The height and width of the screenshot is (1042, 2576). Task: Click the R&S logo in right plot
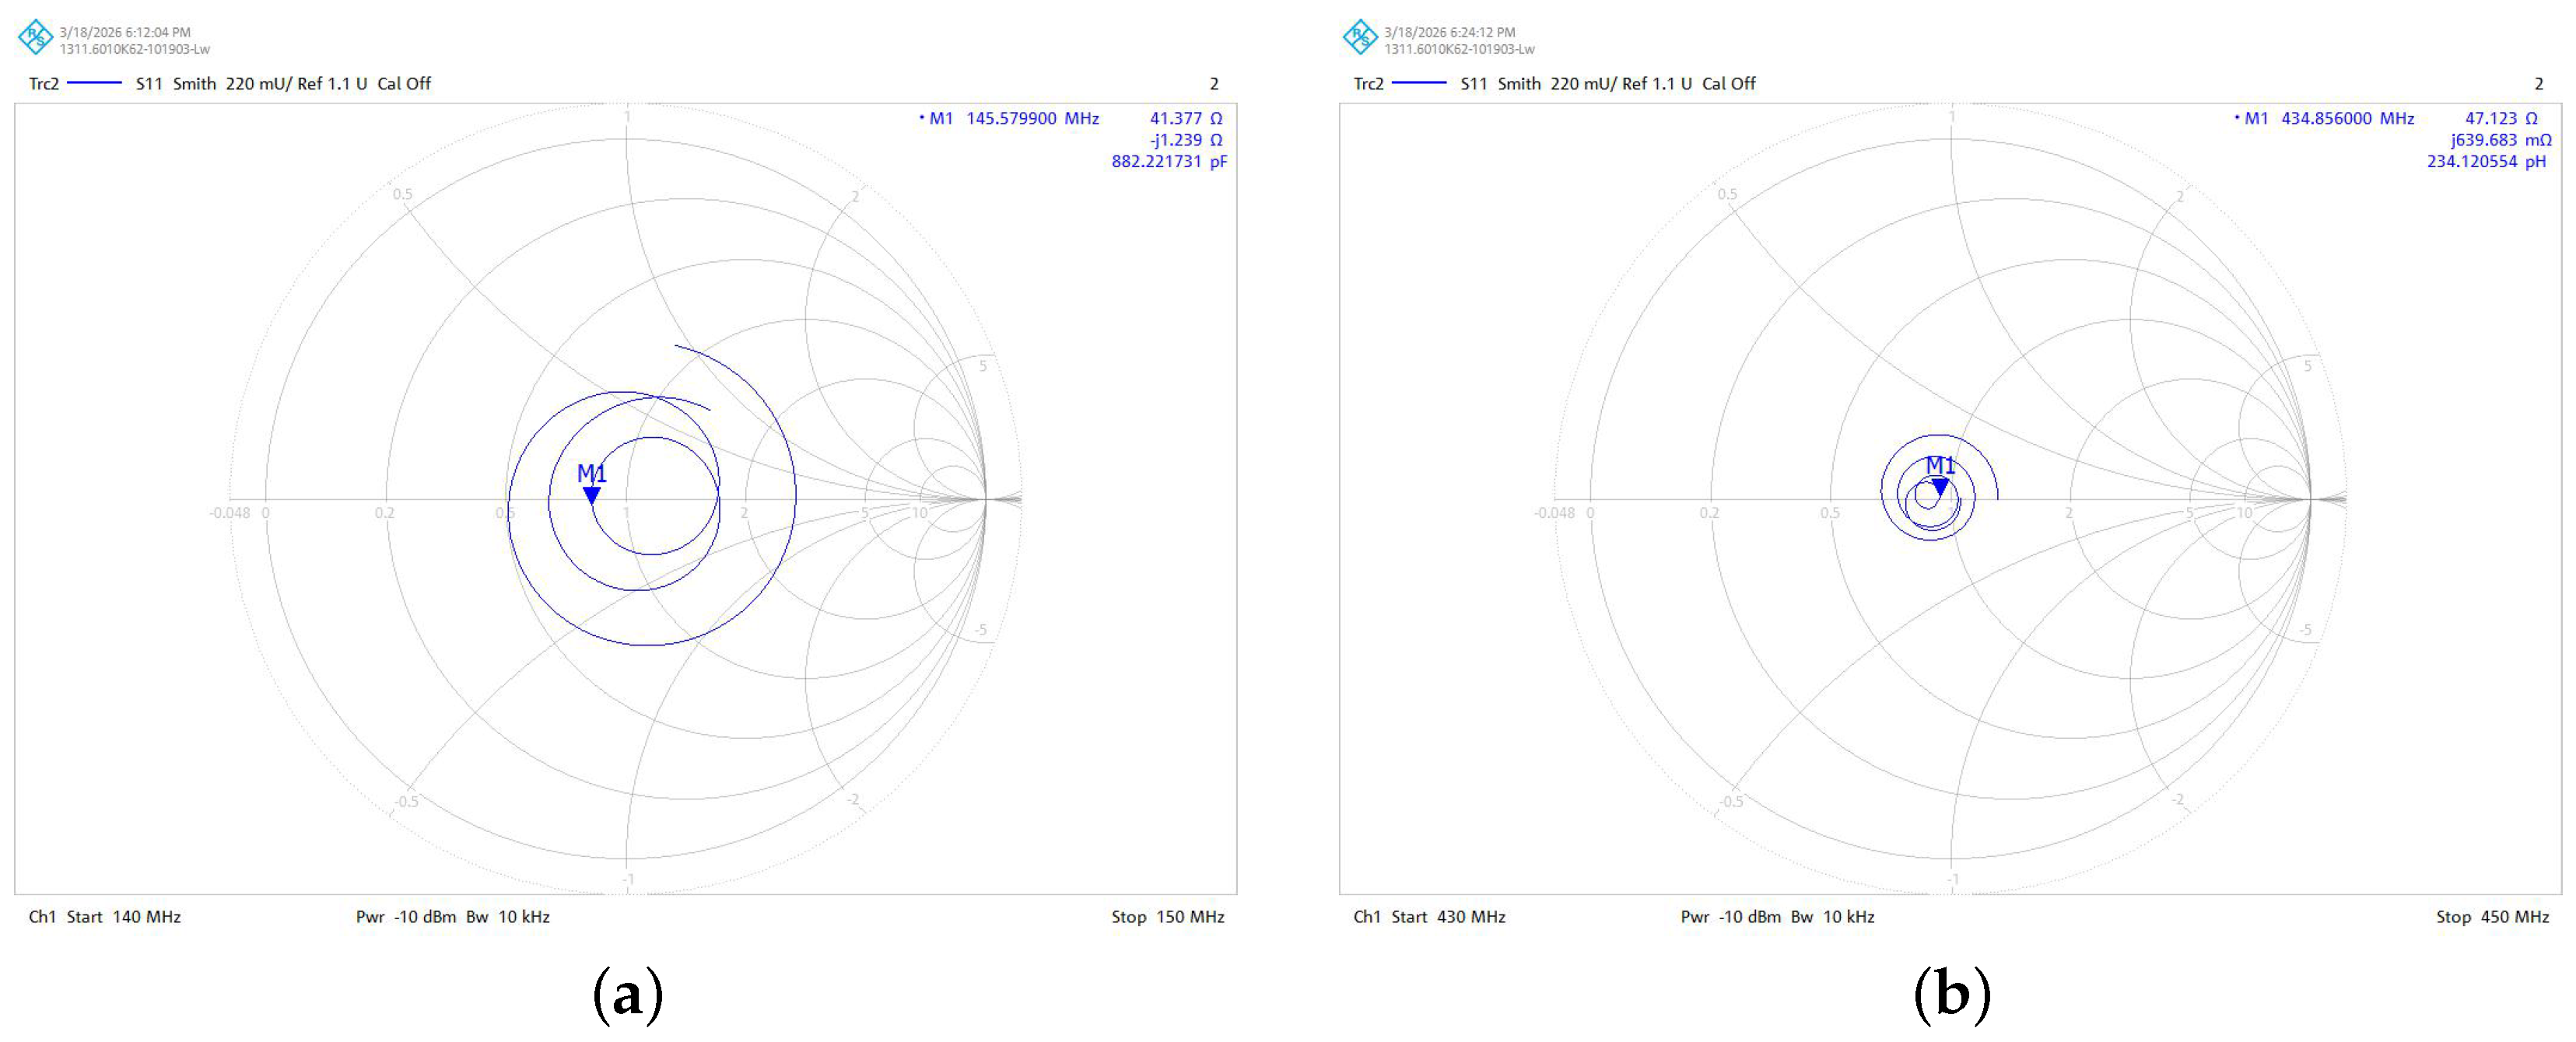pos(1360,38)
